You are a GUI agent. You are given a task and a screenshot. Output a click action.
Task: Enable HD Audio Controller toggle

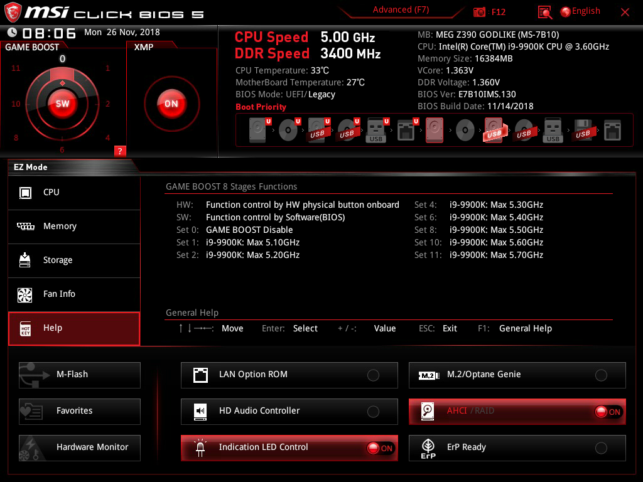click(x=373, y=412)
